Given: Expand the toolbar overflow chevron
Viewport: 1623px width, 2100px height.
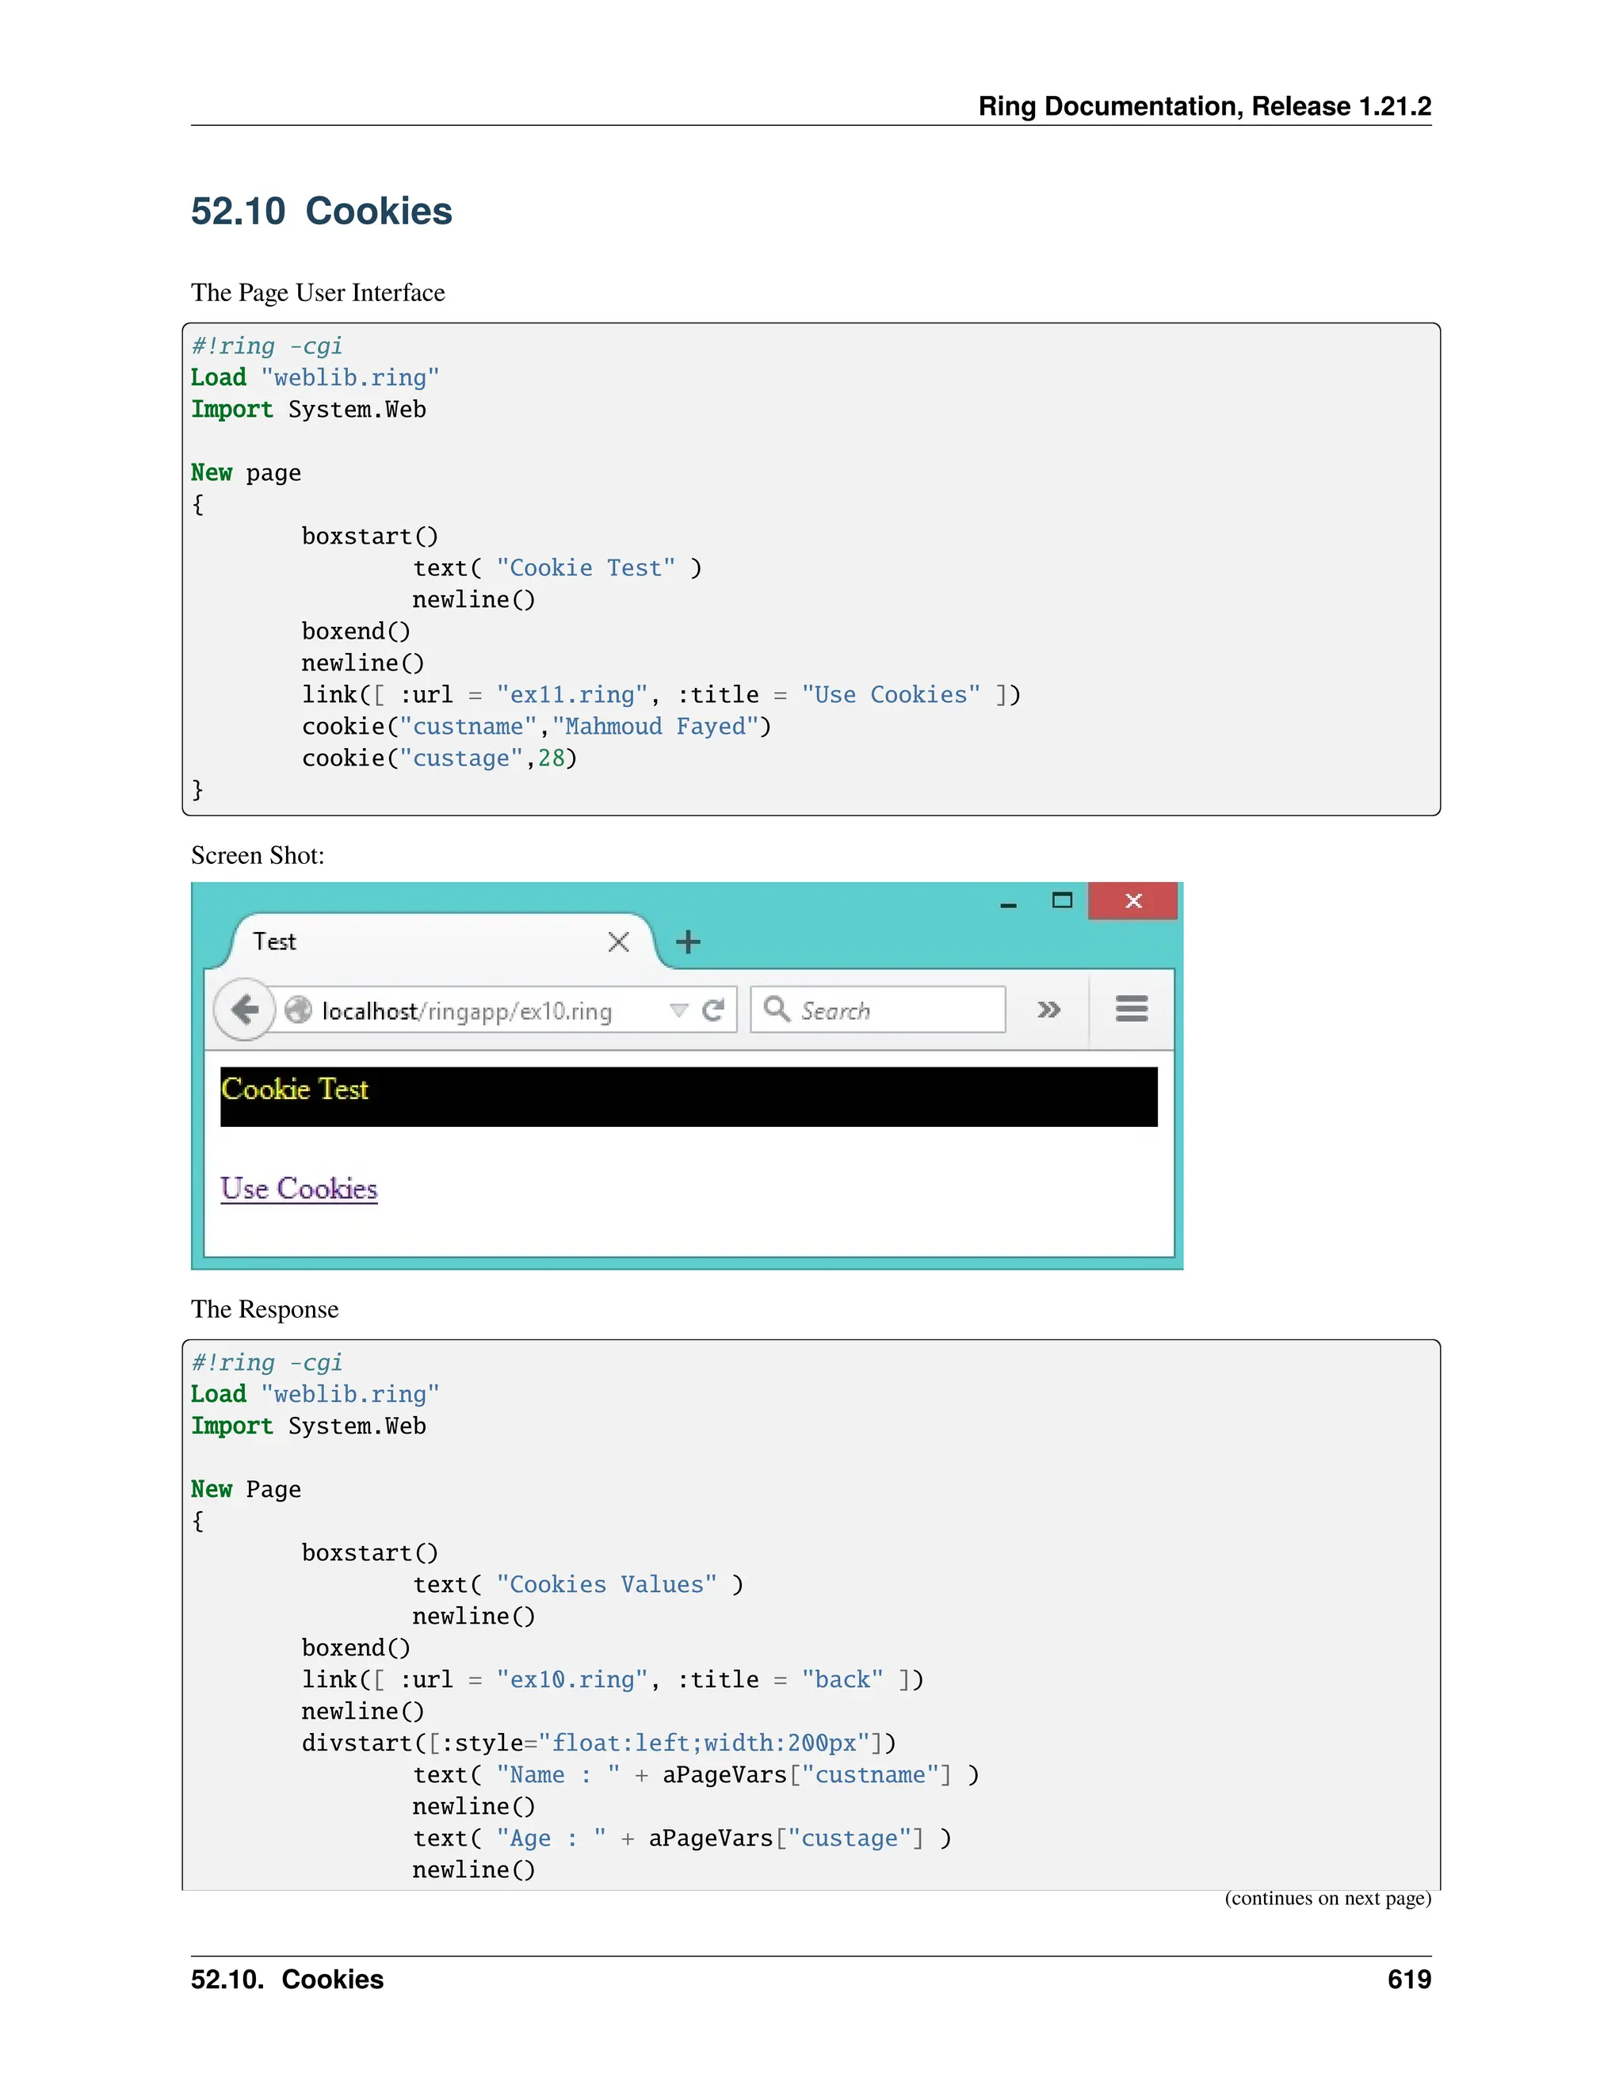Looking at the screenshot, I should 1048,1010.
